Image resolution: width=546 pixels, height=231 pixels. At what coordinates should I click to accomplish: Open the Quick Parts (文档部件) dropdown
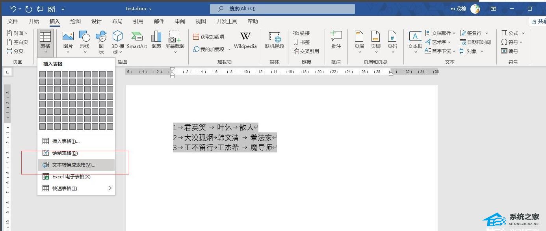pos(440,33)
